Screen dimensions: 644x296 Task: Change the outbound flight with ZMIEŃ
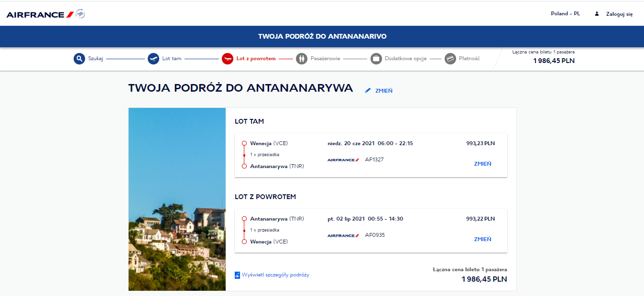coord(482,164)
